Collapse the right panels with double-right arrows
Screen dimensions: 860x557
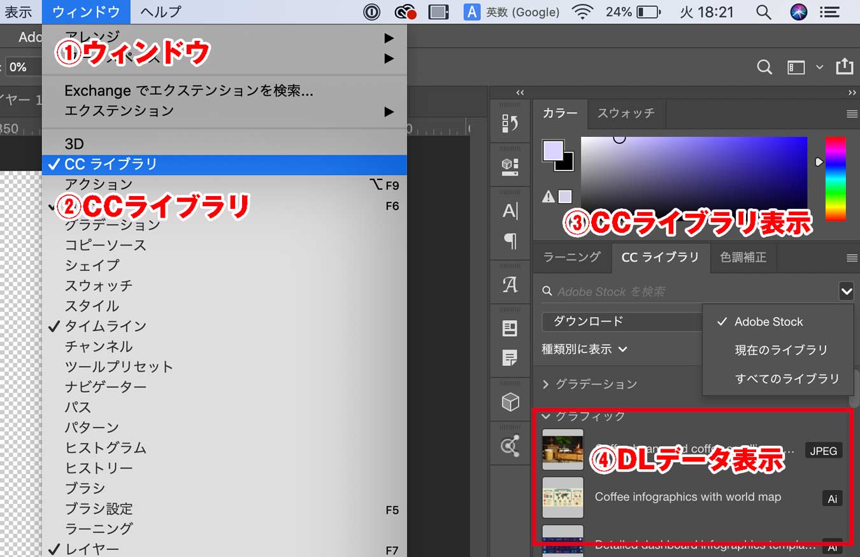point(852,92)
